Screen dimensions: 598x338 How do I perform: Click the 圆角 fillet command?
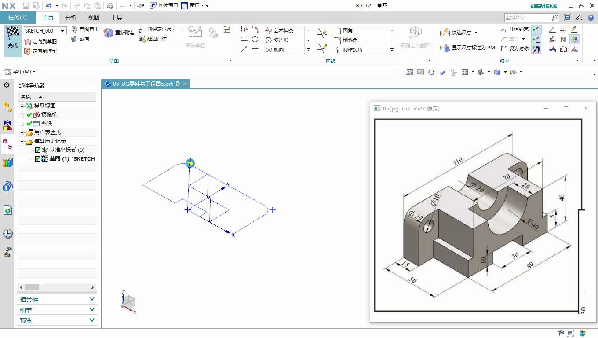click(x=344, y=30)
